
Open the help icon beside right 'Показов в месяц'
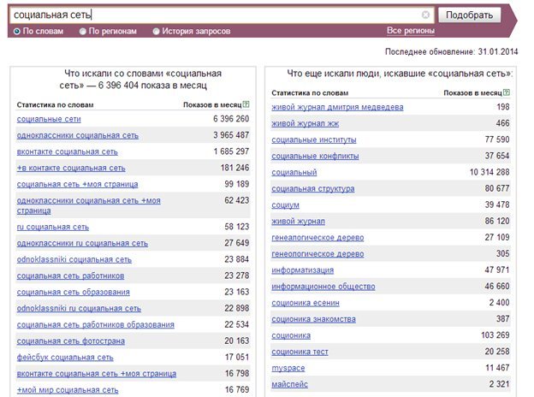[x=507, y=92]
